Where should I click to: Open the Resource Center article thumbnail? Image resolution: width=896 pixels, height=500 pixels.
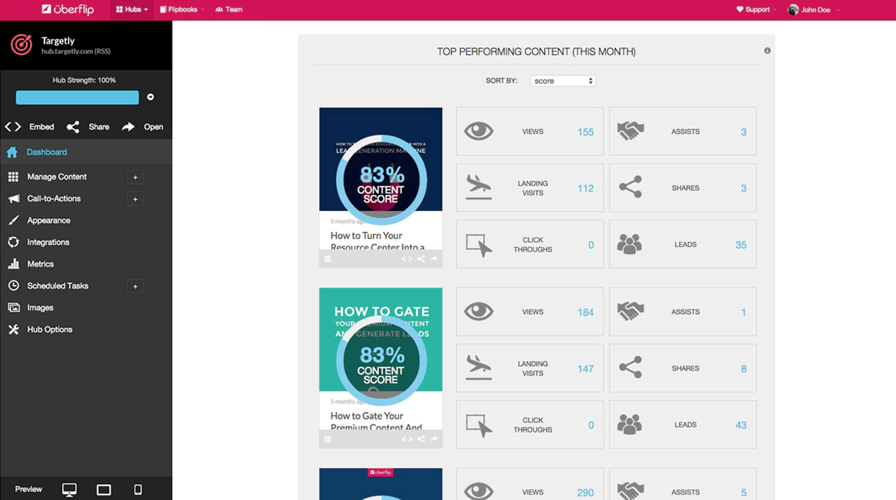point(381,159)
